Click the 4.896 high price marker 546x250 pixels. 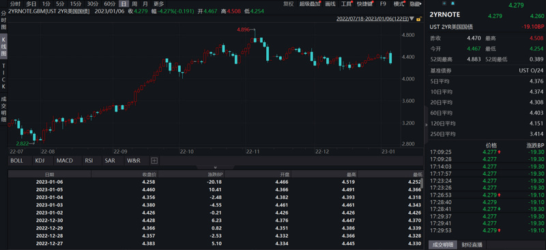tap(243, 30)
